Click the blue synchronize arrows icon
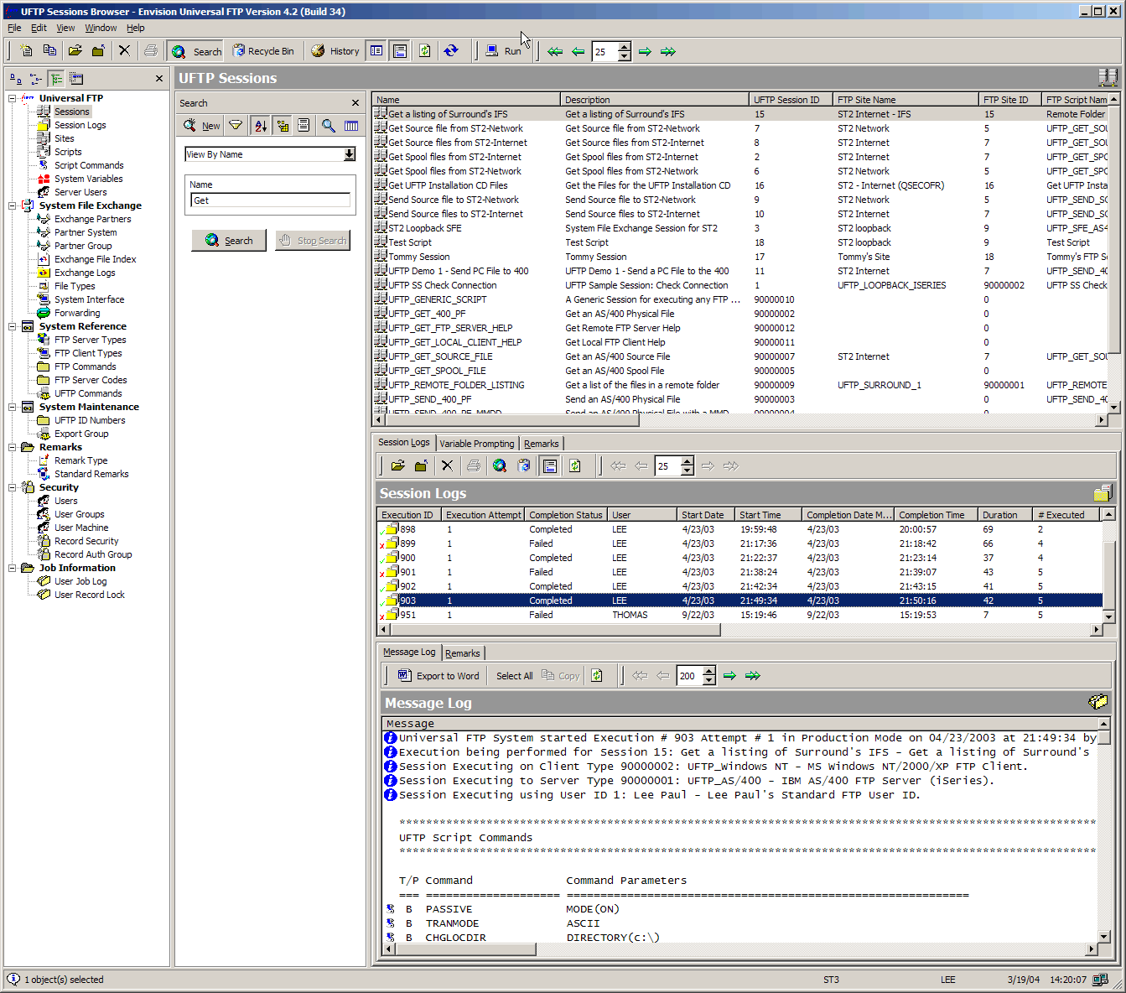Image resolution: width=1126 pixels, height=993 pixels. [451, 51]
